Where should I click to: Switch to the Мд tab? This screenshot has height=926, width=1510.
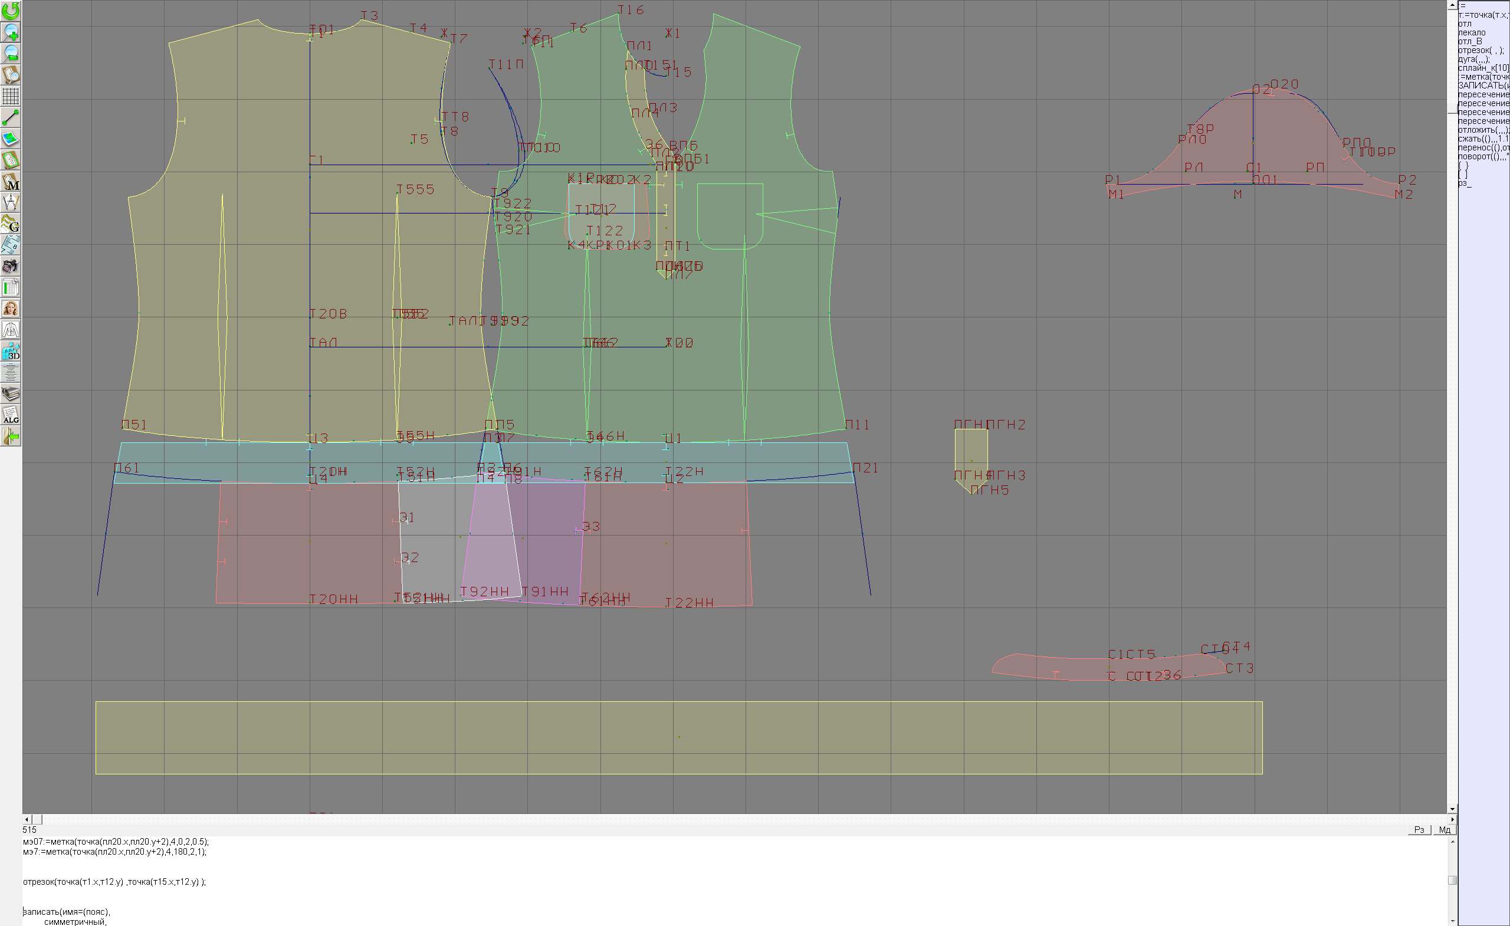pyautogui.click(x=1445, y=830)
